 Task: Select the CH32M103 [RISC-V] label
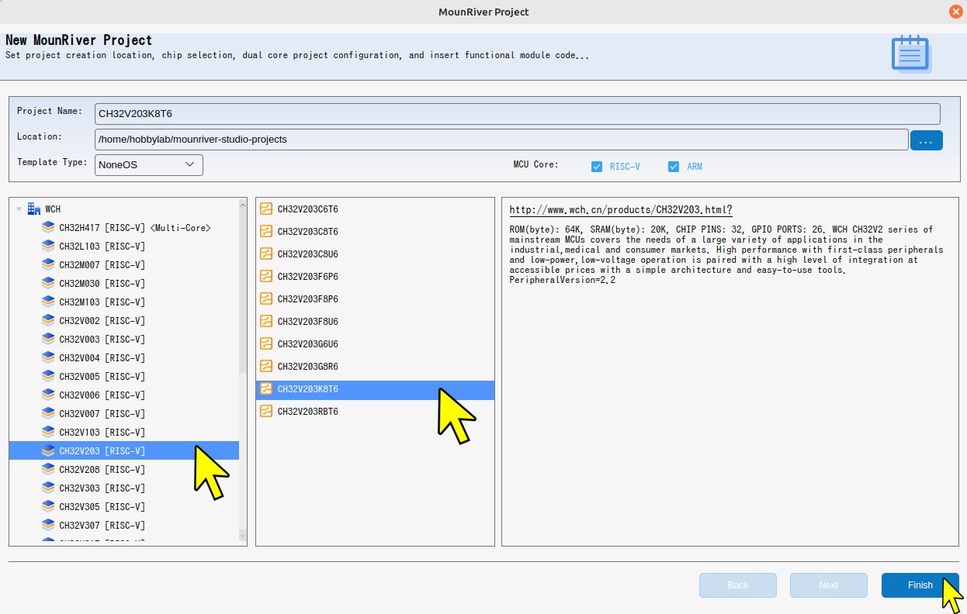(102, 302)
